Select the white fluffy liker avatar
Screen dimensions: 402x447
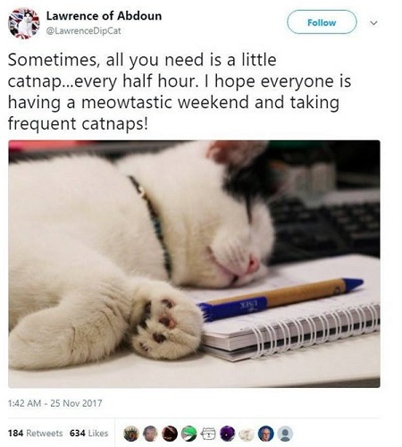pos(247,434)
